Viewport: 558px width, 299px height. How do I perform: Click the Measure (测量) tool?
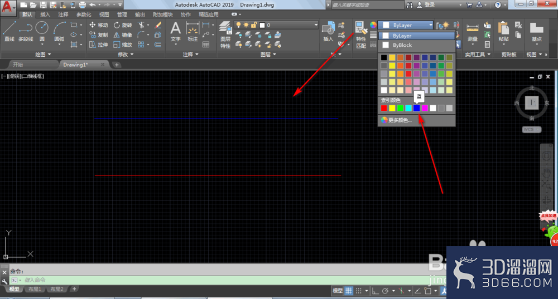[472, 32]
